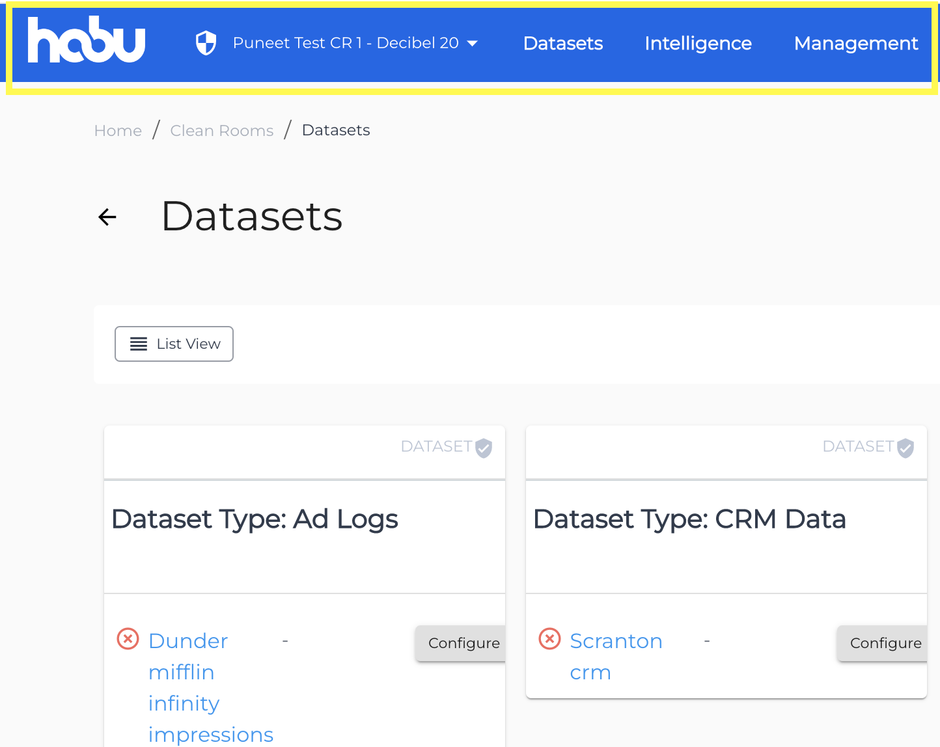
Task: Open the Management menu
Action: 856,43
